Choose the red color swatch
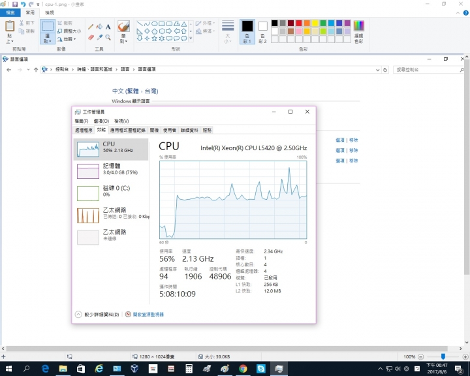This screenshot has height=376, width=470. pos(299,23)
